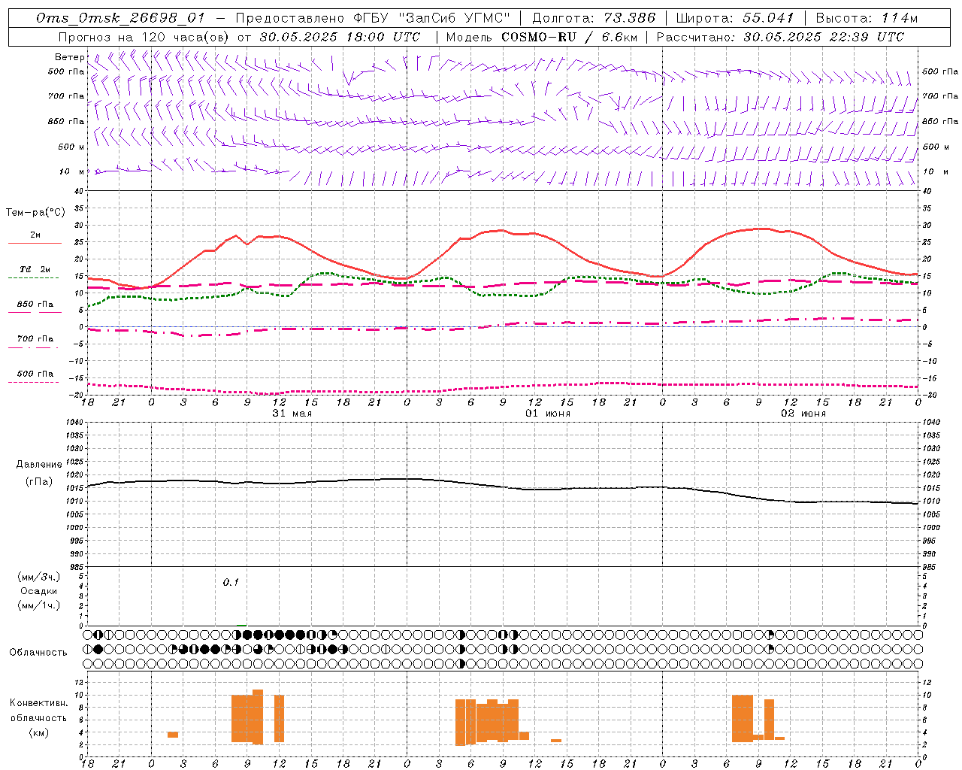This screenshot has width=962, height=770.
Task: Click the Облачность row label
Action: click(x=38, y=652)
